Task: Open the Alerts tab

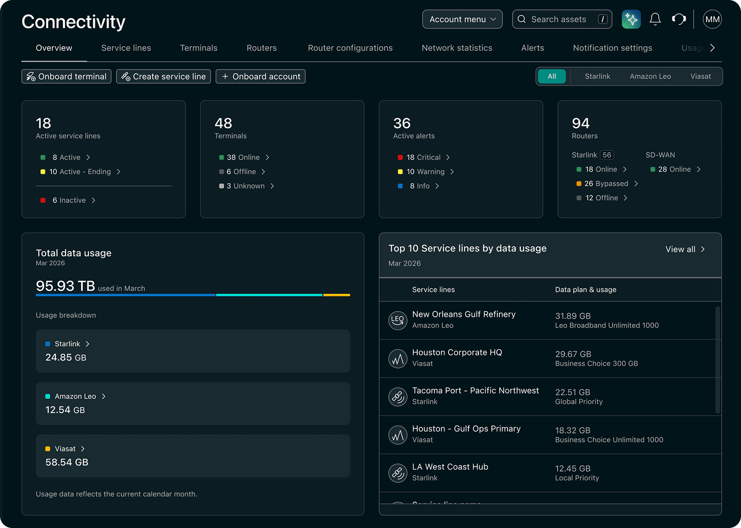Action: [x=532, y=48]
